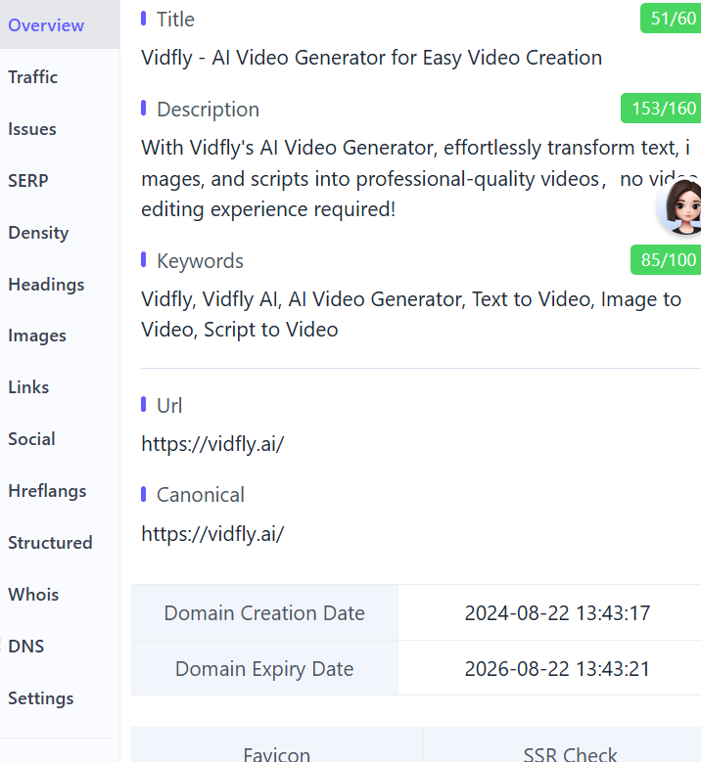Open the Links section
The height and width of the screenshot is (762, 701).
pos(28,387)
